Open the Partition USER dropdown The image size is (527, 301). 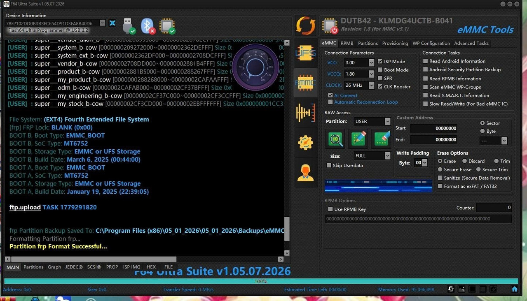[387, 121]
